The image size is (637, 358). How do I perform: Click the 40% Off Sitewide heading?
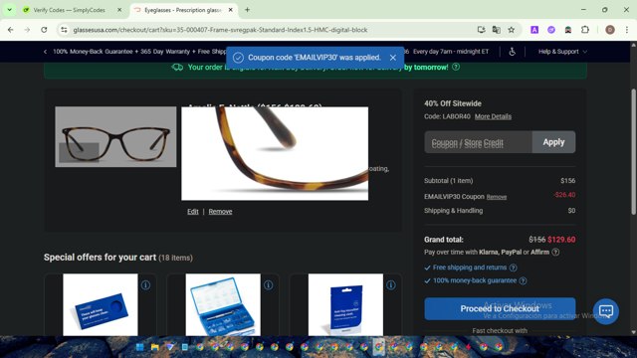(x=453, y=103)
